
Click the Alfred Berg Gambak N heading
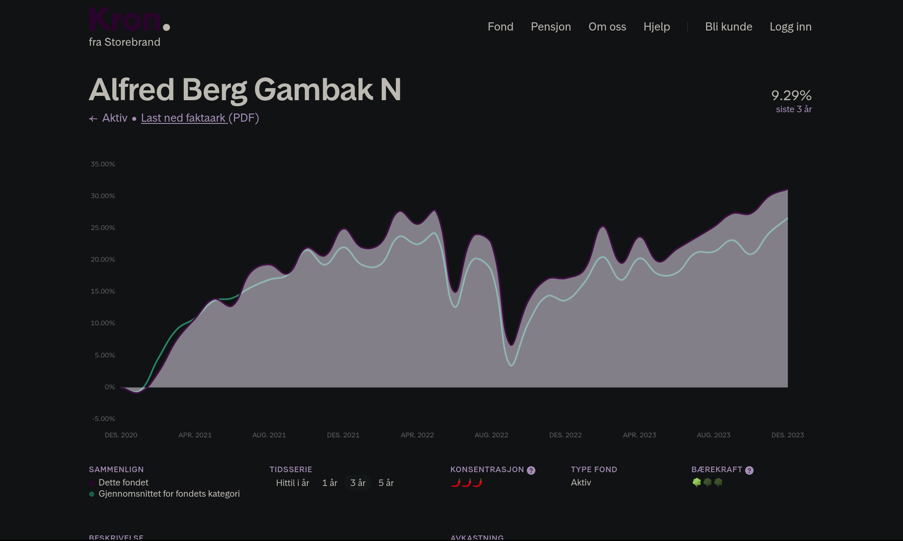(245, 90)
